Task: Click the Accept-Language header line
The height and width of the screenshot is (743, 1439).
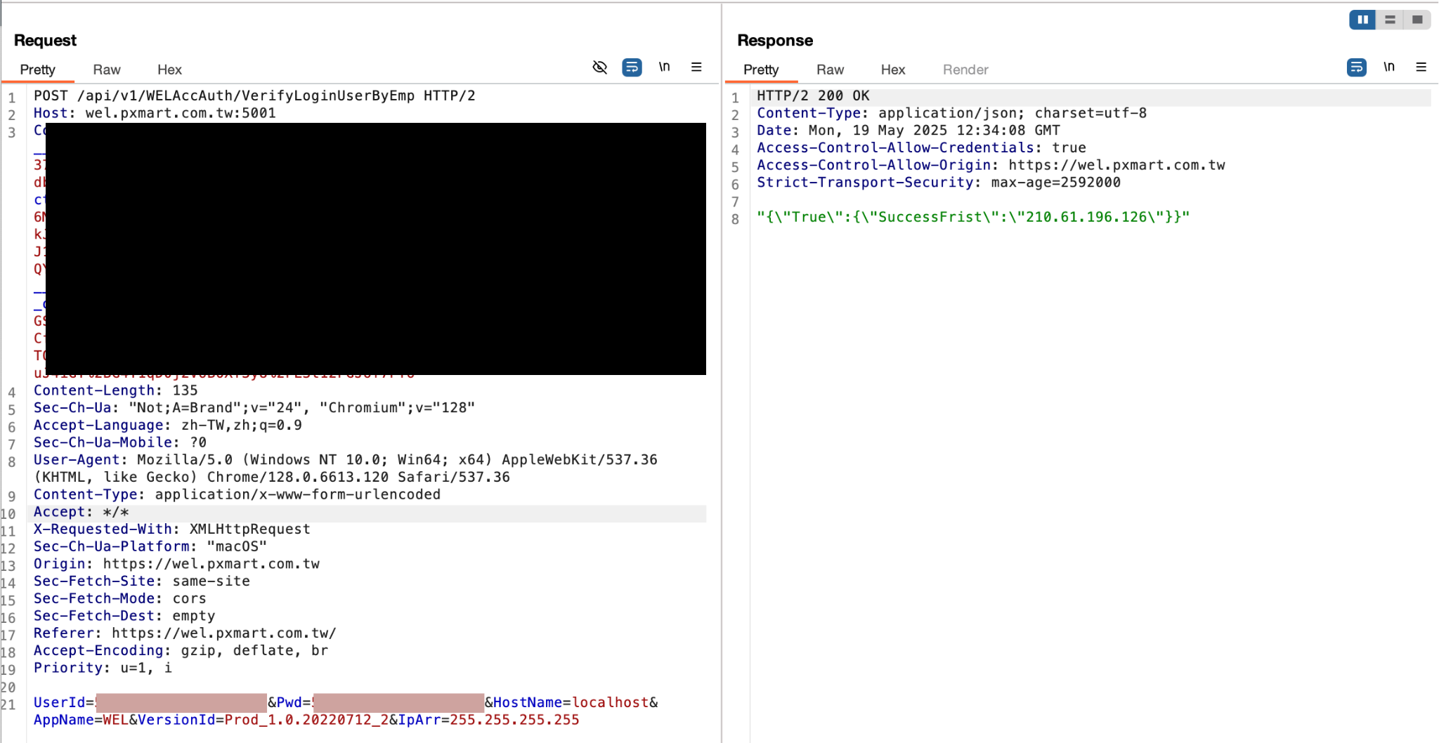Action: pos(168,425)
